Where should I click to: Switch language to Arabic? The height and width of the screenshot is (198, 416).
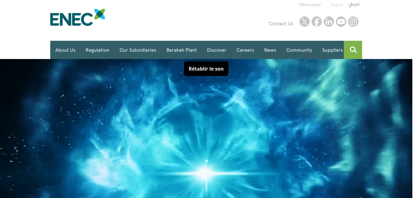[x=354, y=5]
